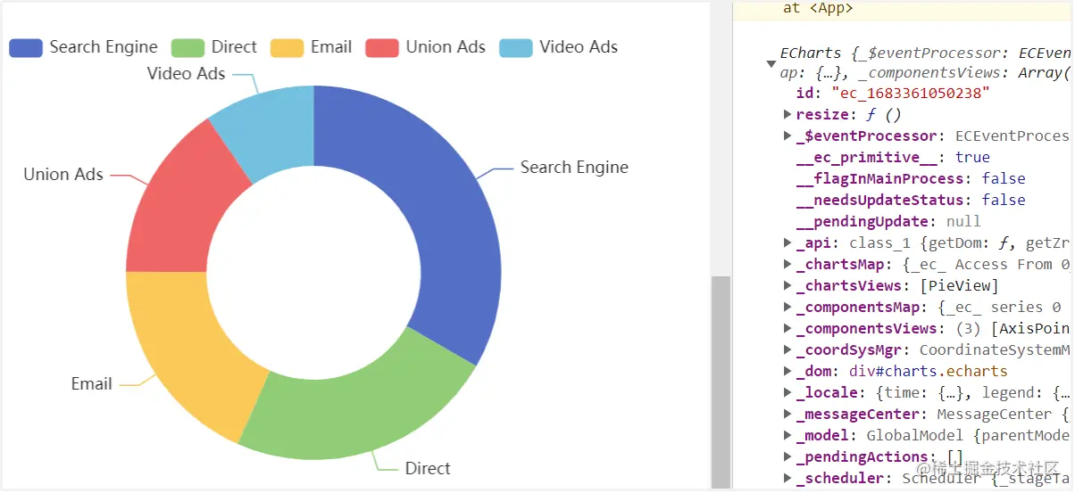Click the Search Engine label beside the pie
1075x493 pixels.
574,168
